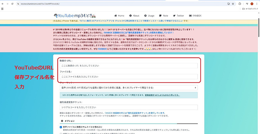The width and height of the screenshot is (260, 134).
Task: Click 変換速度が MP3 よりもかなり早いです link
Action: click(162, 95)
